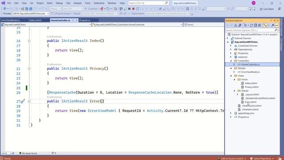Select Privacy.cshtml in Solution Explorer
Image resolution: width=284 pixels, height=160 pixels.
tap(252, 87)
